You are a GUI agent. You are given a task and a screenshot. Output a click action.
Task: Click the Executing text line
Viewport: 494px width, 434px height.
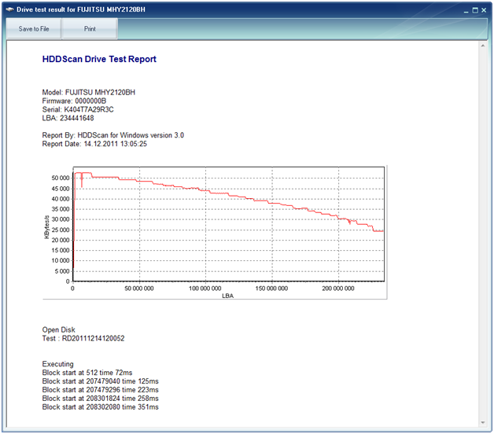(57, 364)
